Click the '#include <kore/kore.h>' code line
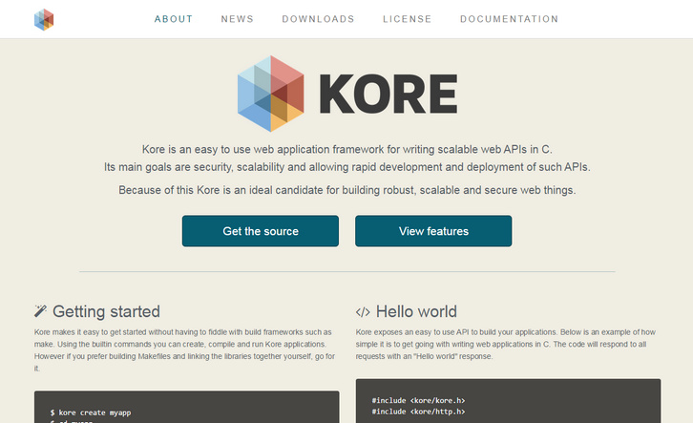Image resolution: width=693 pixels, height=423 pixels. click(x=418, y=400)
